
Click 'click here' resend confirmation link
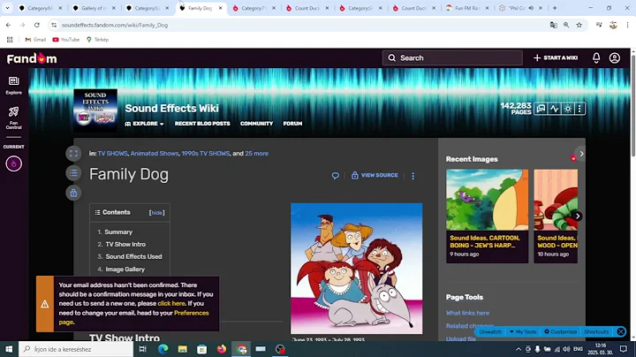(x=171, y=303)
